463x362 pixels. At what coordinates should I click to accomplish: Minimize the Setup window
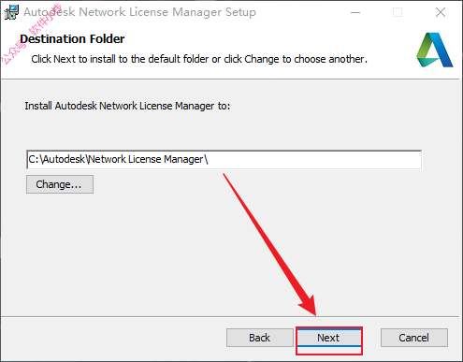pyautogui.click(x=355, y=12)
